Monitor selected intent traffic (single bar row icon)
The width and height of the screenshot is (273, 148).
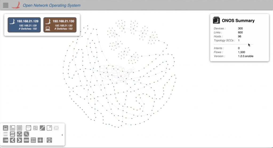tap(26, 140)
